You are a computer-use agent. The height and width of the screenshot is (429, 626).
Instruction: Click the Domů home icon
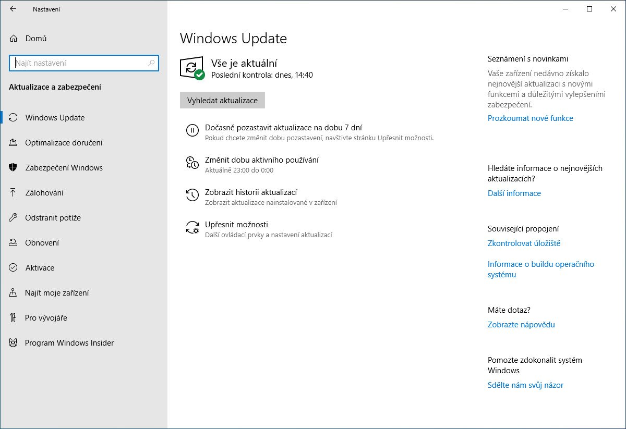pyautogui.click(x=14, y=38)
